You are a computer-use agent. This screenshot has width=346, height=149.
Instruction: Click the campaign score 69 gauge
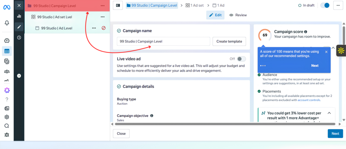click(x=265, y=35)
